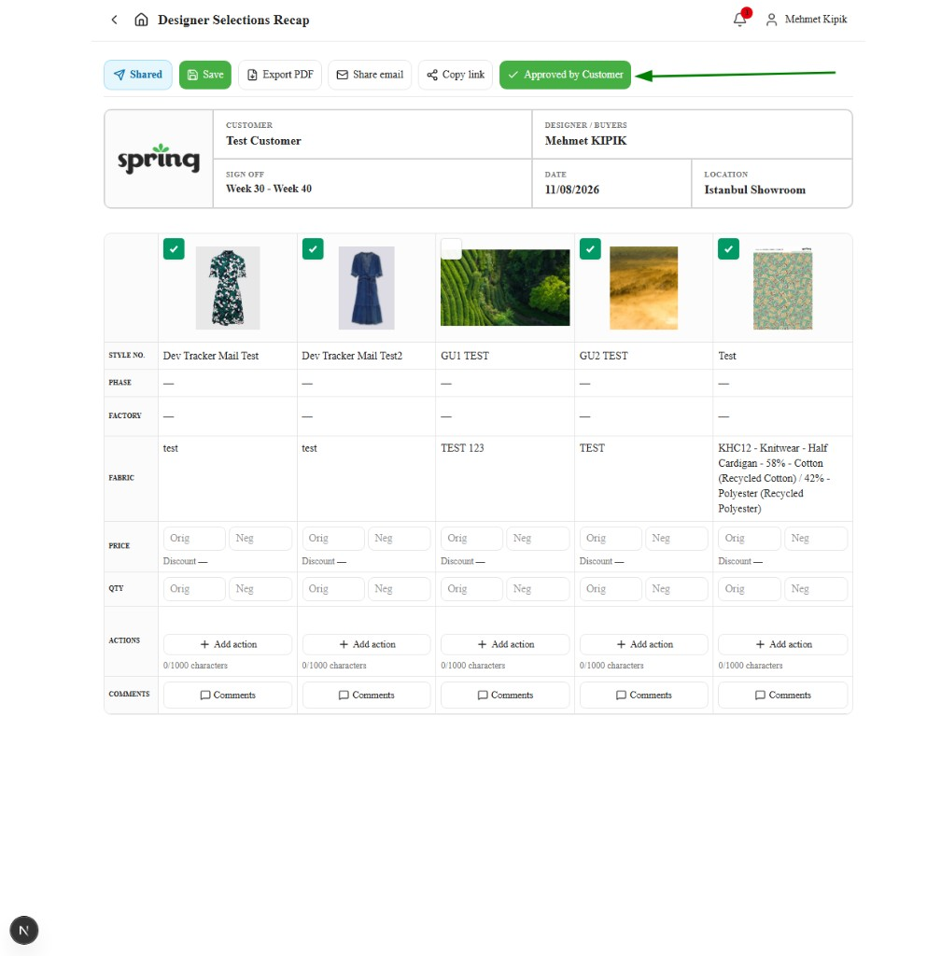This screenshot has width=941, height=956.
Task: Add action for Dev Tracker Mail Test
Action: [x=228, y=644]
